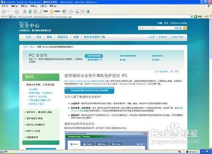Go to the 资源 site navigation tab
Screen dimensions: 212x154
pos(76,37)
